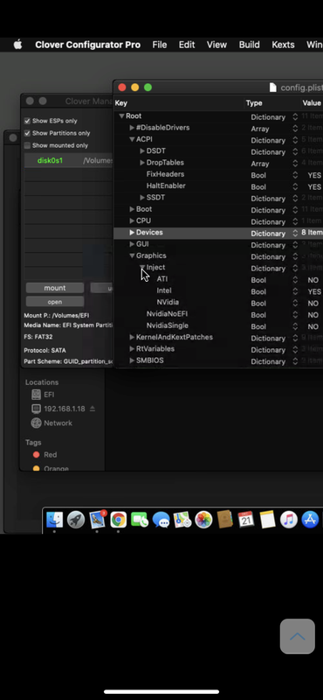Click the NO value of ATI

[x=313, y=280]
